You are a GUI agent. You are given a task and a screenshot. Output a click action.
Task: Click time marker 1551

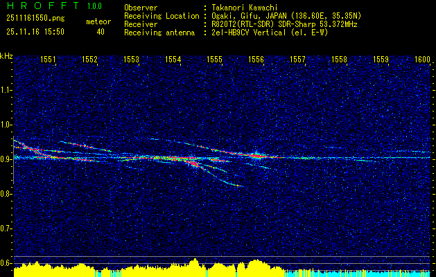(x=48, y=59)
